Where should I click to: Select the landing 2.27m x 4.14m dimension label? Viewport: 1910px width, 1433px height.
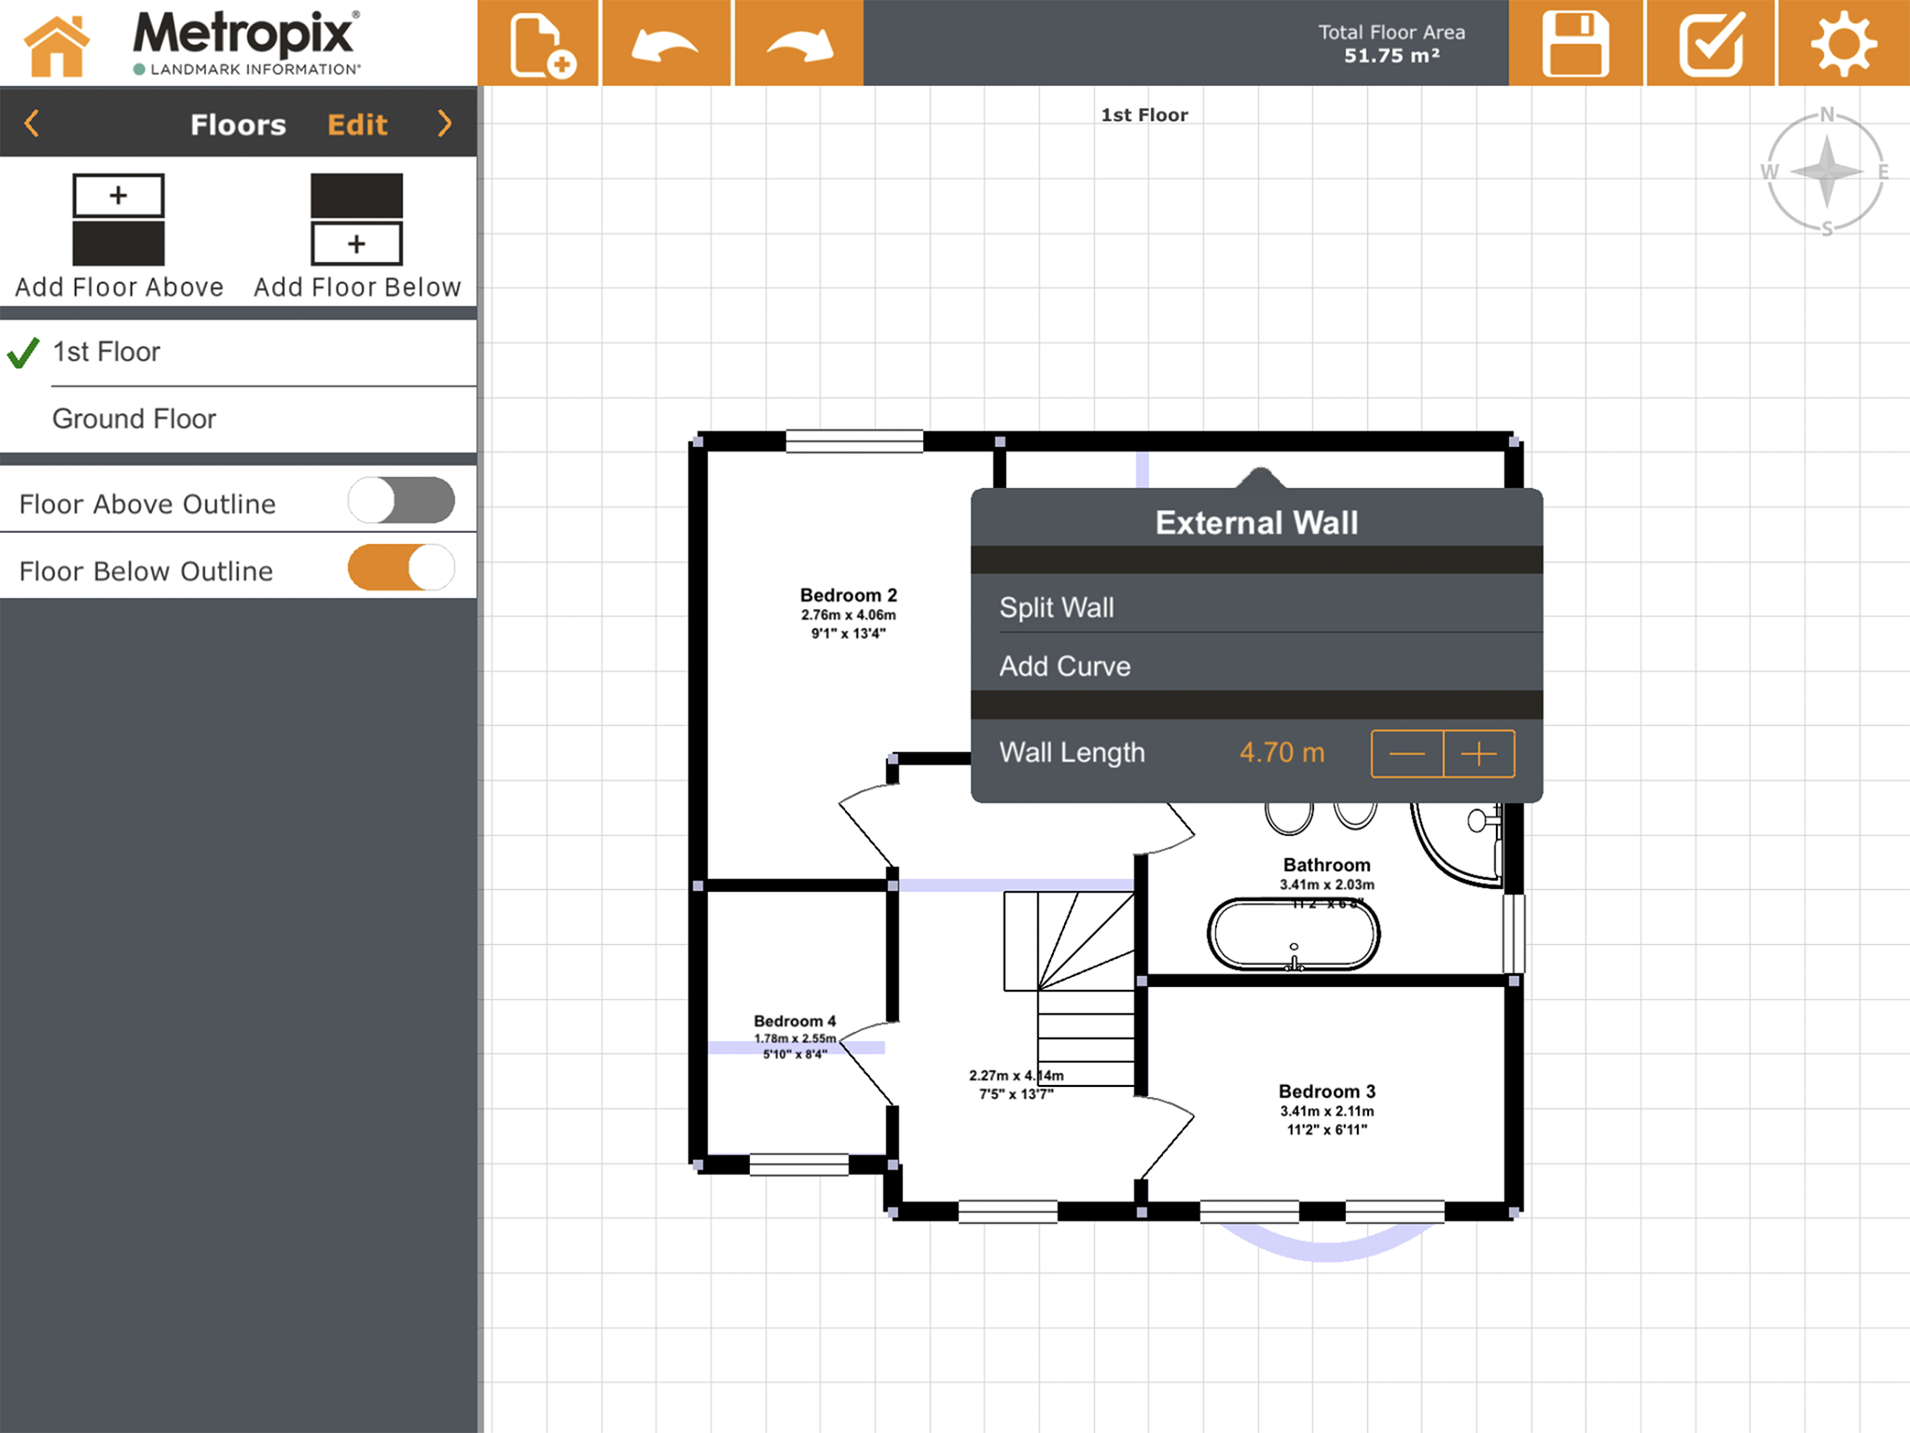click(1016, 1084)
